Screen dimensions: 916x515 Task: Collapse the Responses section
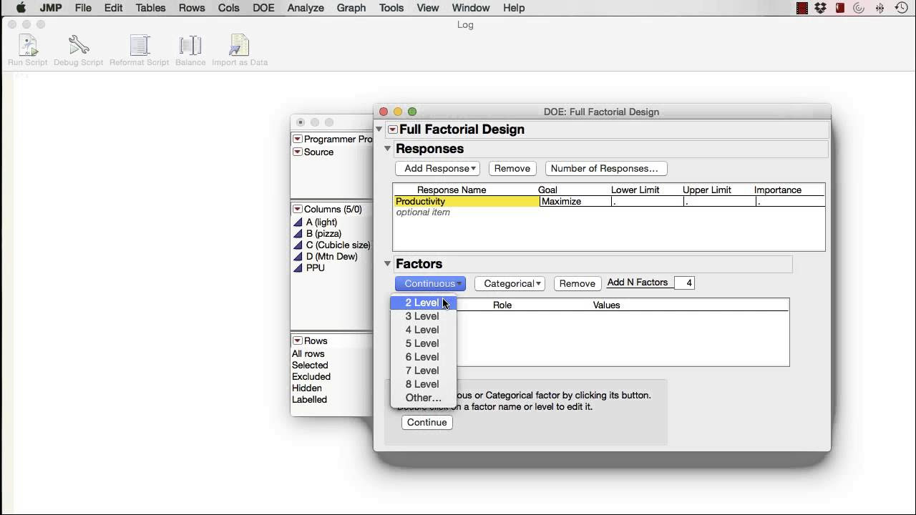pos(387,149)
